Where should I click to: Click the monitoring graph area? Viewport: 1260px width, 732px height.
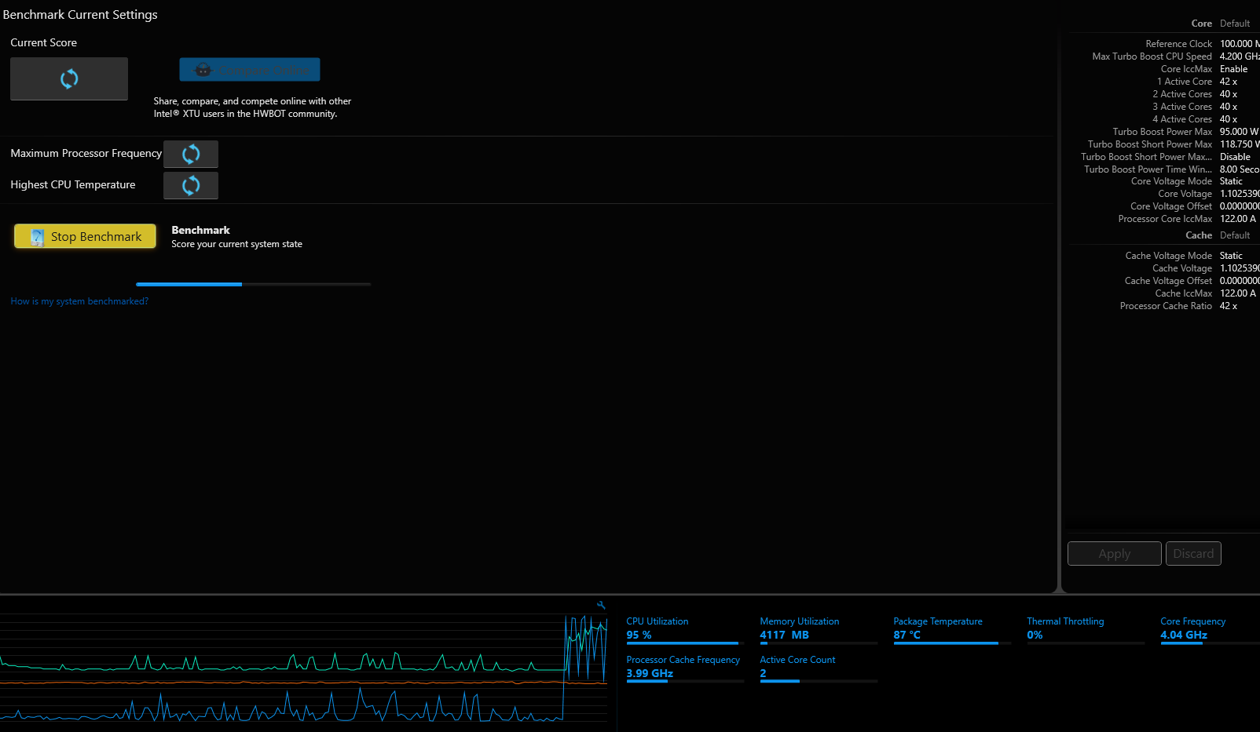pos(304,667)
